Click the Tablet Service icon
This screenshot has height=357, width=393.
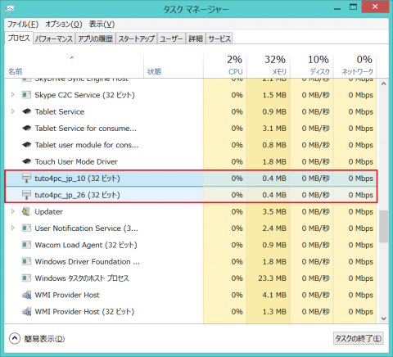pos(26,111)
